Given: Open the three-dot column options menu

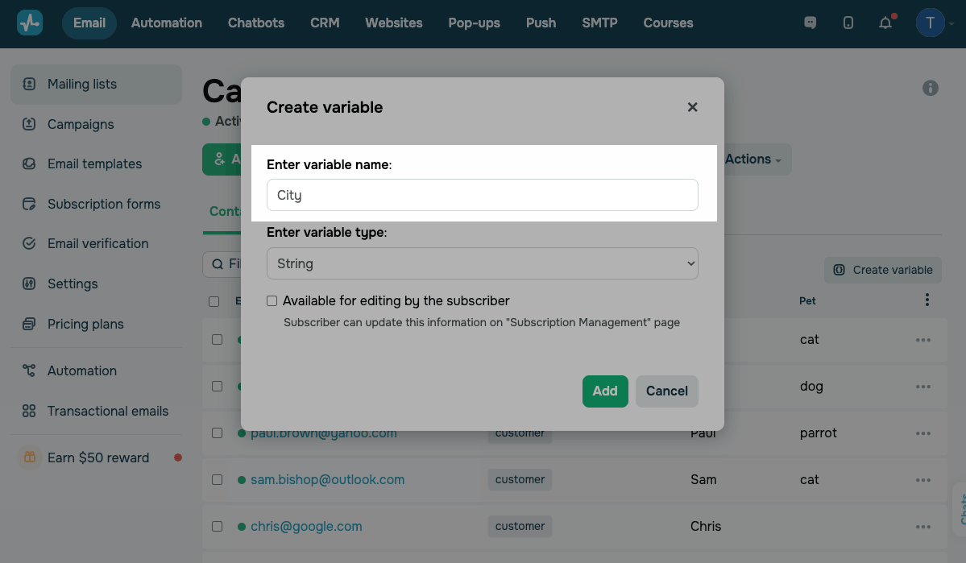Looking at the screenshot, I should 927,300.
